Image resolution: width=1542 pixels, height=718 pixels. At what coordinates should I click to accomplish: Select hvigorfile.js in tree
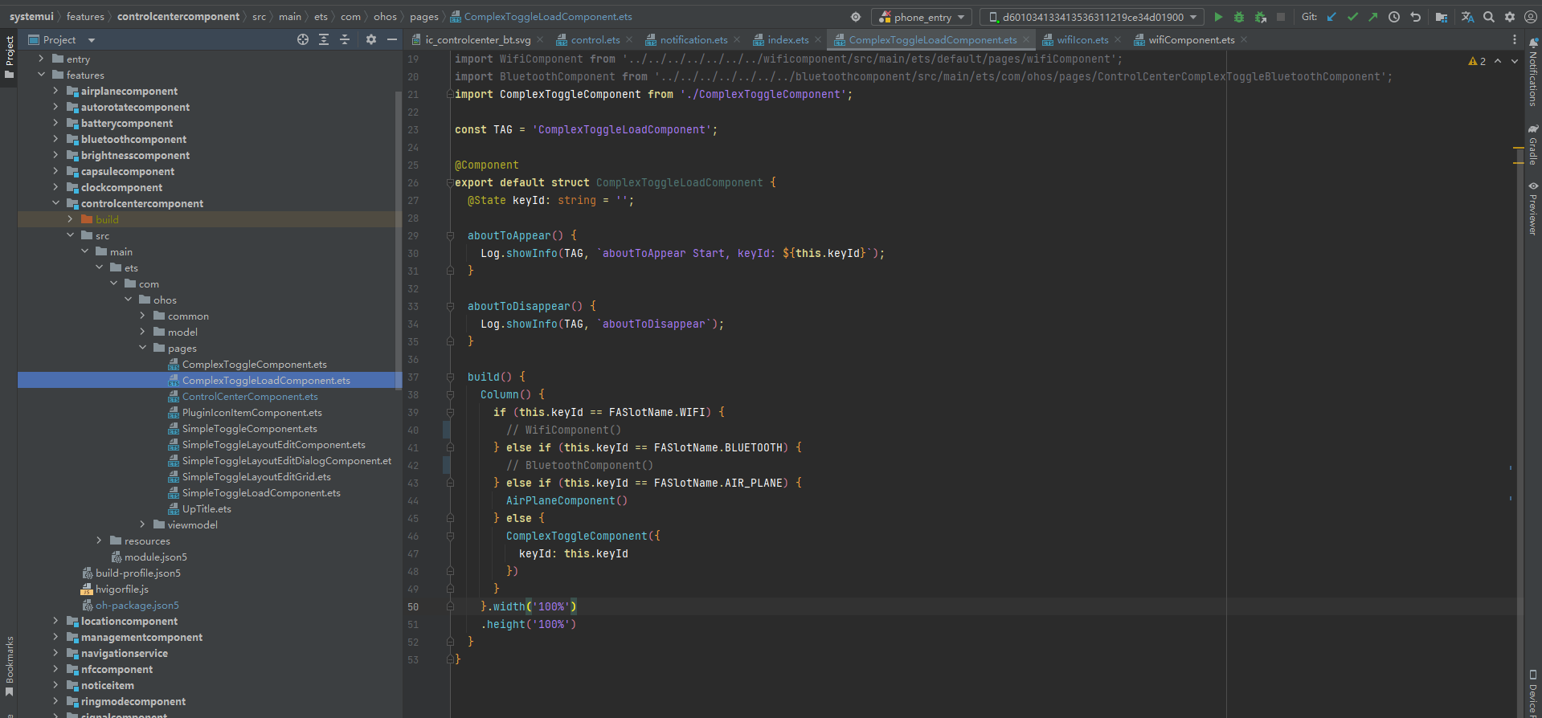coord(122,589)
